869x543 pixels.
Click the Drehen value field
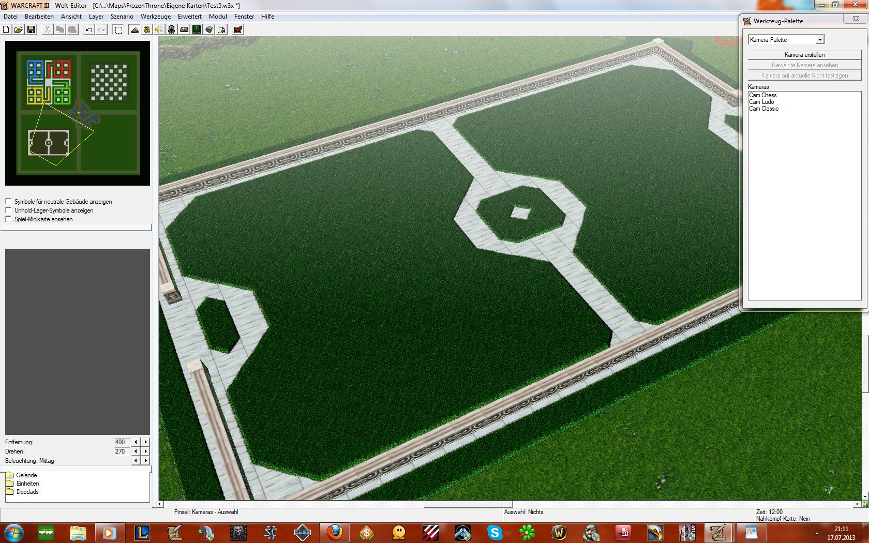click(122, 451)
